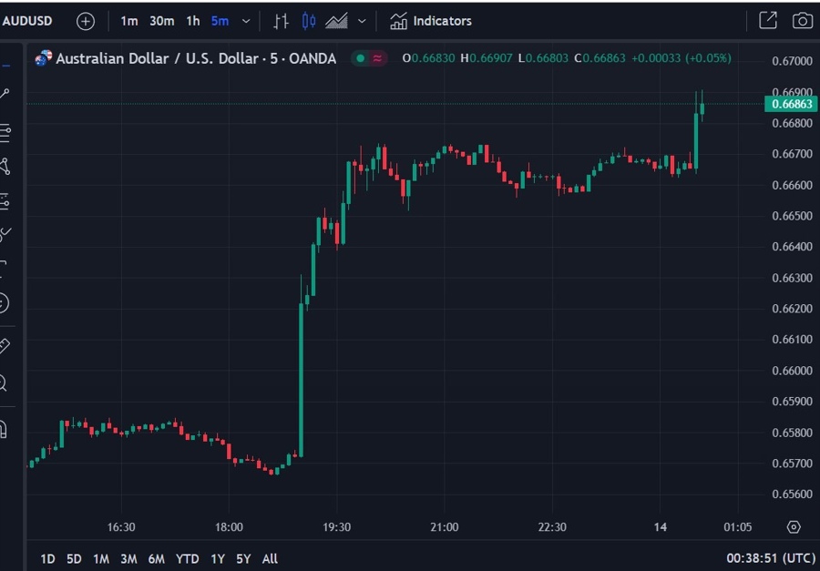
Task: Click the 0.66000 price scale label
Action: (x=792, y=371)
